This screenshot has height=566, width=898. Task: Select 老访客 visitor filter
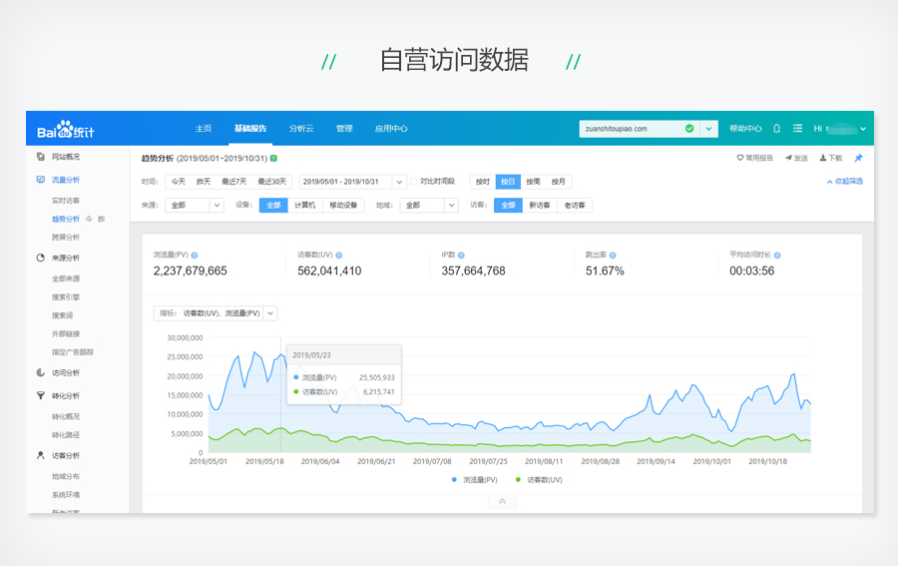pos(575,205)
